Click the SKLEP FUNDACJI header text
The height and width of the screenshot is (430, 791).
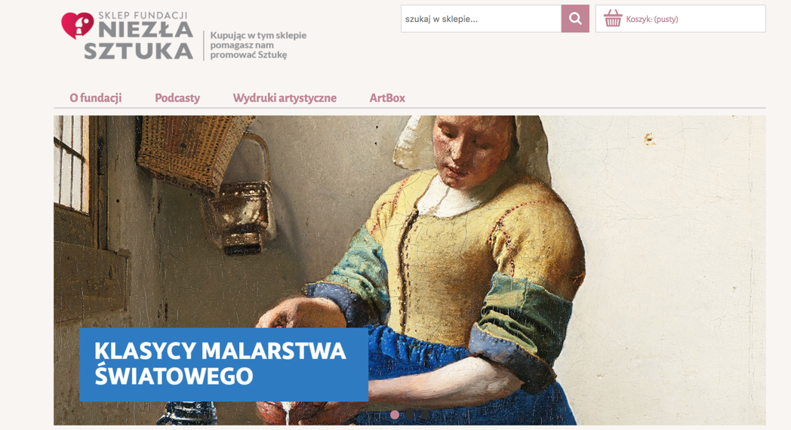click(x=143, y=16)
